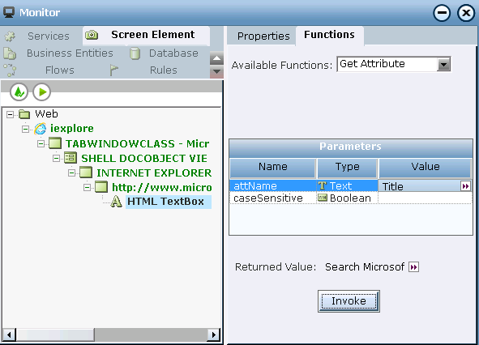
Task: Click the Rules flag icon
Action: (114, 70)
